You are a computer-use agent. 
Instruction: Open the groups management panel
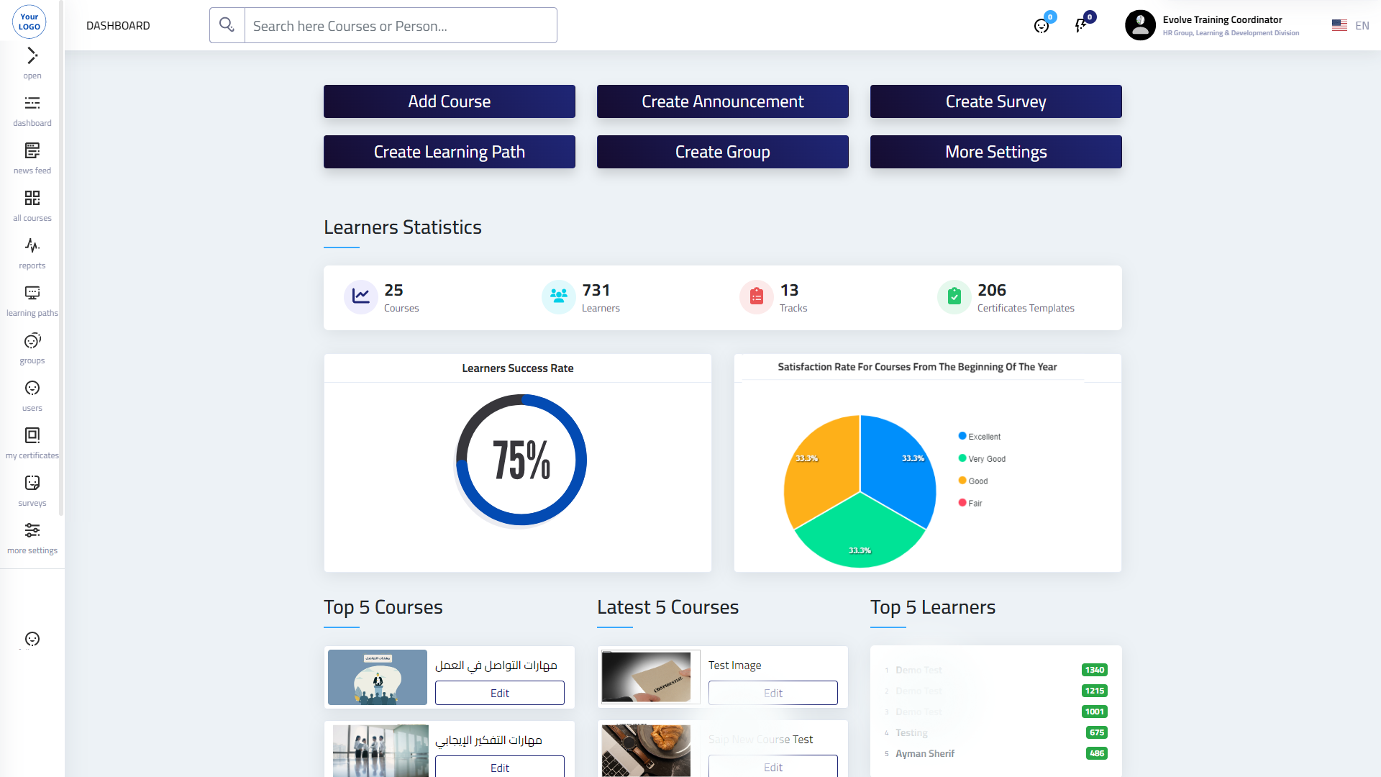point(32,347)
